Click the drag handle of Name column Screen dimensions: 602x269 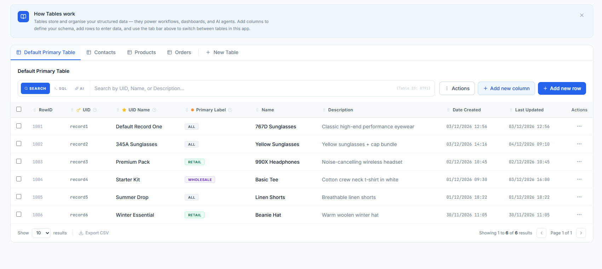(x=257, y=110)
